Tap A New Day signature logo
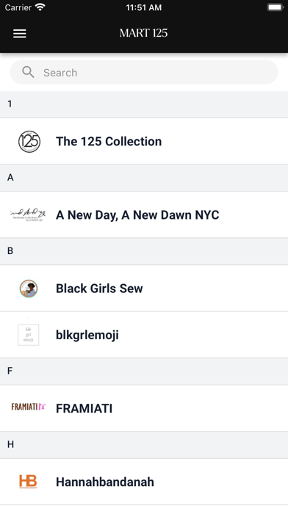The width and height of the screenshot is (288, 511). point(28,215)
